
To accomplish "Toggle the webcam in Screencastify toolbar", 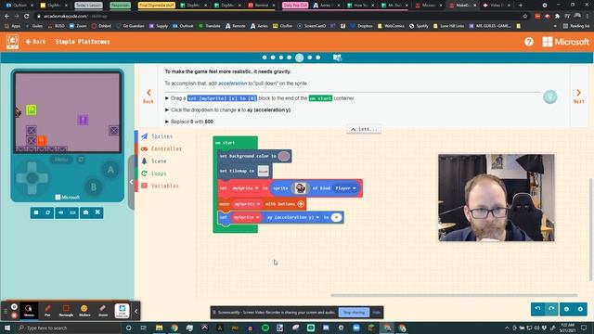I will pyautogui.click(x=122, y=311).
